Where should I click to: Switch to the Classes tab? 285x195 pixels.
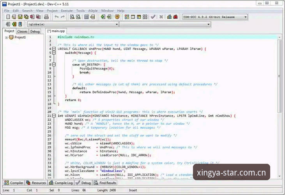pyautogui.click(x=22, y=31)
